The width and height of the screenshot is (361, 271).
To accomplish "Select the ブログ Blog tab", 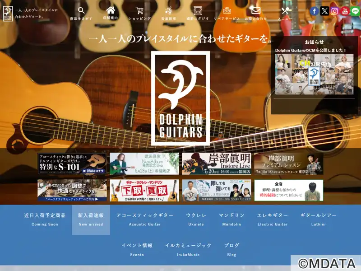I will [231, 250].
